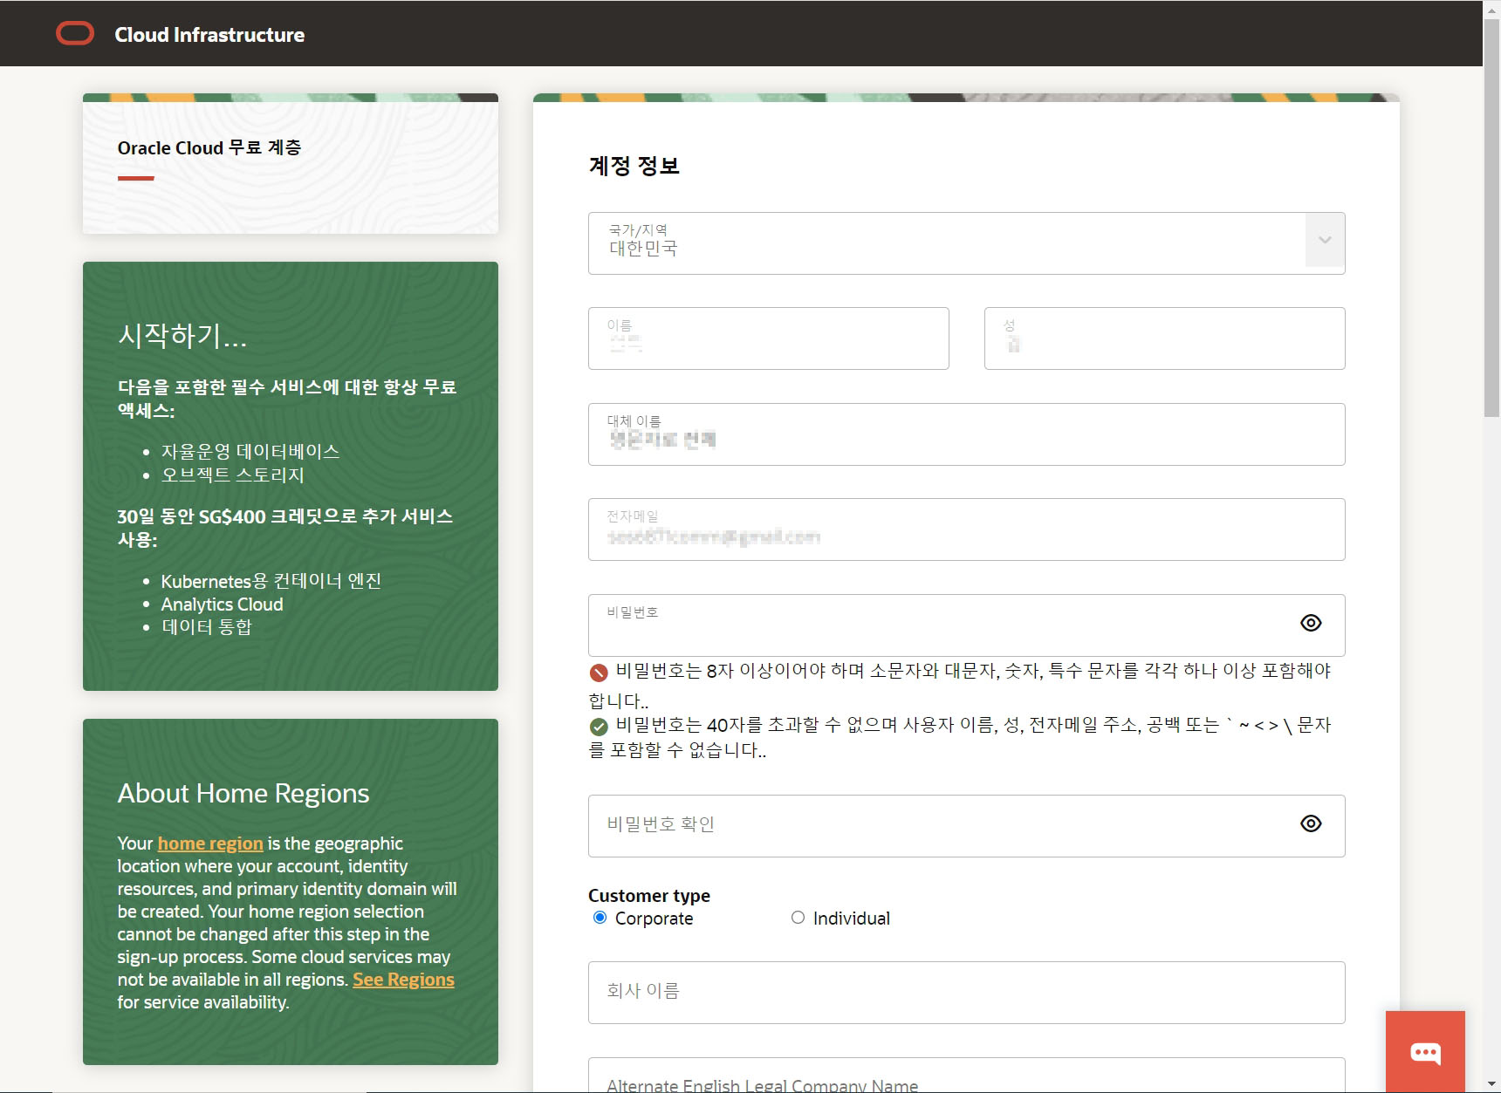Click the page vertical scrollbar thumb

(1491, 218)
